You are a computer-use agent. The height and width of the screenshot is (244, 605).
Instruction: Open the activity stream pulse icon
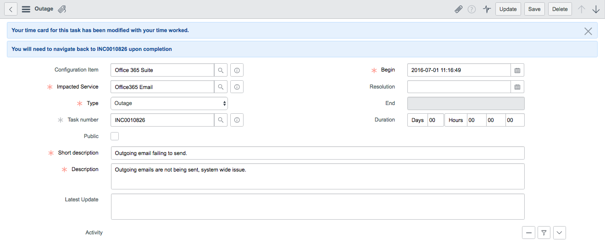point(487,9)
